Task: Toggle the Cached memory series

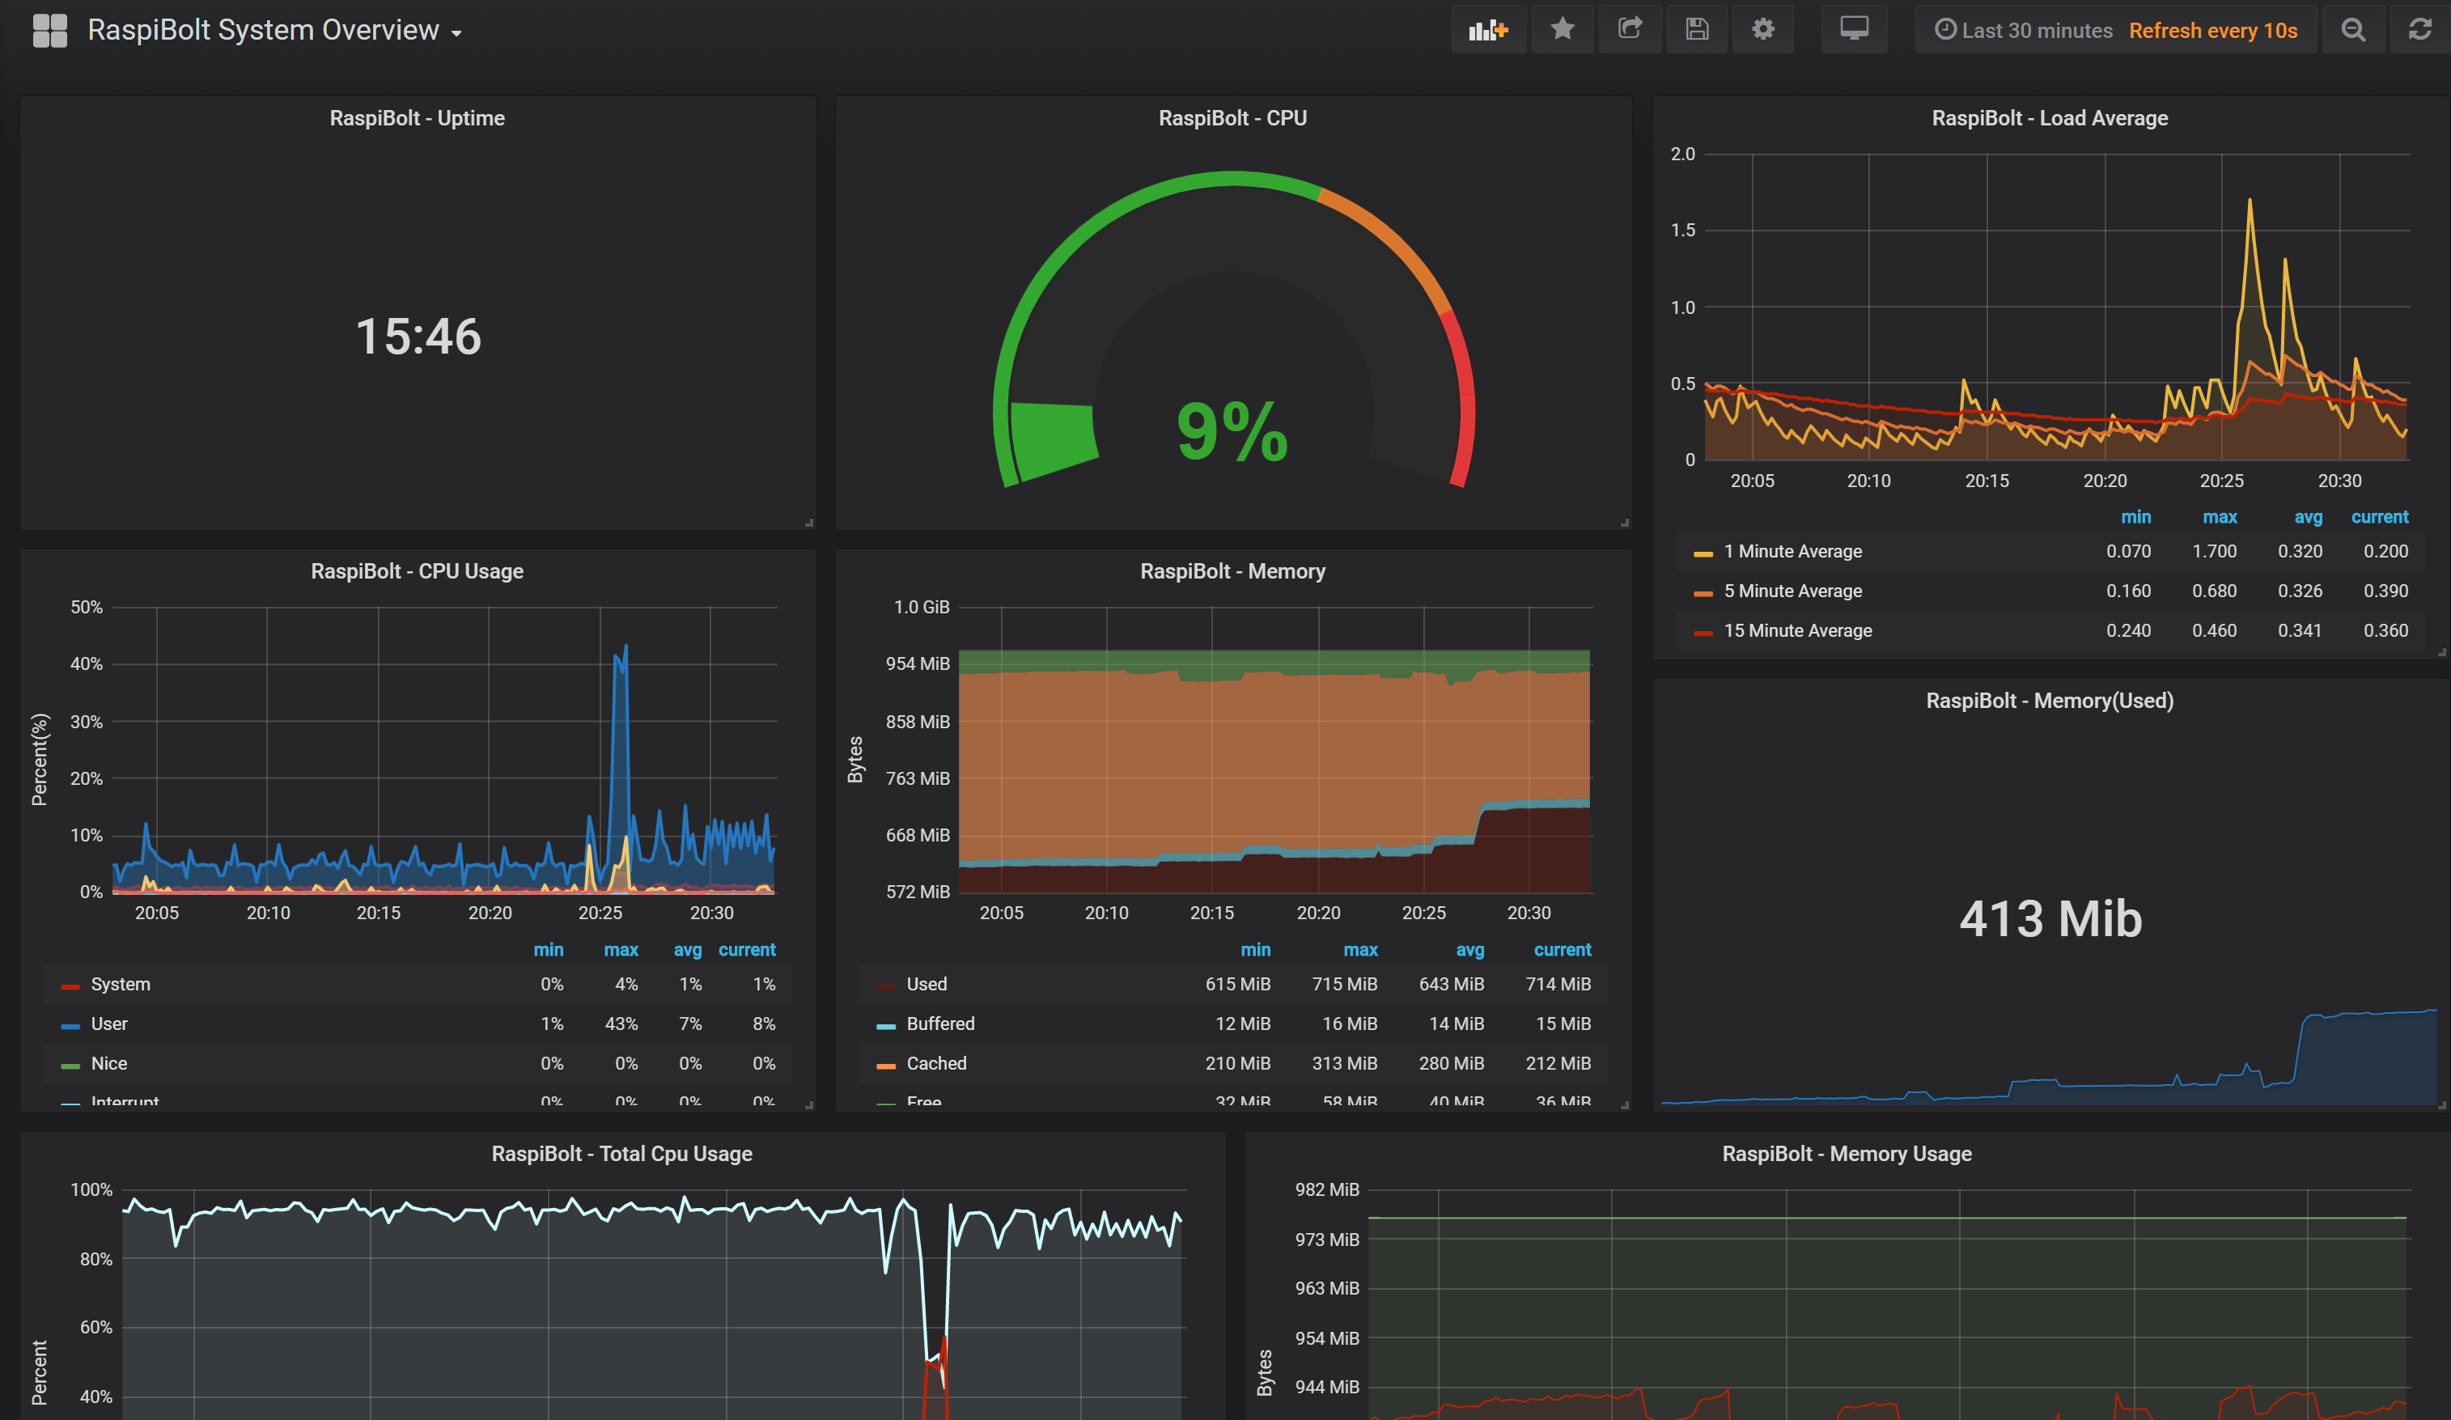Action: (x=935, y=1063)
